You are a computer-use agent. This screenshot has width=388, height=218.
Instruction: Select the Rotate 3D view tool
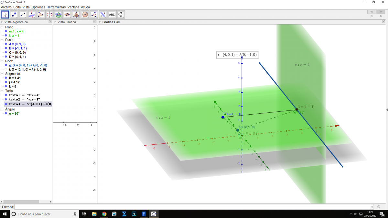pos(121,15)
